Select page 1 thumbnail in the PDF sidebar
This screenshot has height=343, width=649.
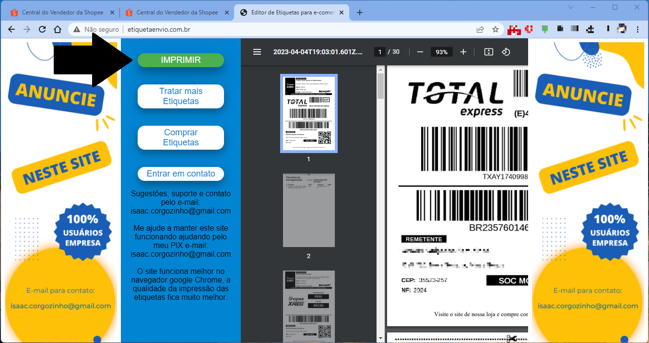[309, 113]
